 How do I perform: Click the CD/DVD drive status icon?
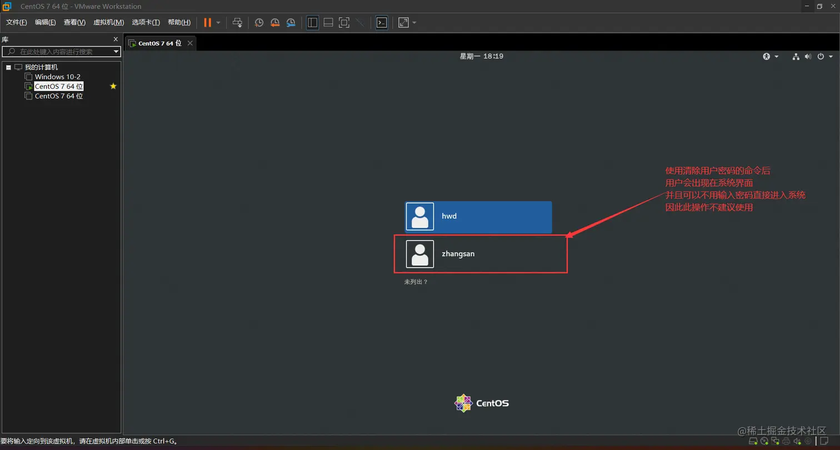point(764,442)
